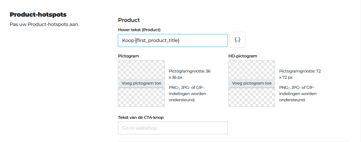Select the checkered HD-pictogram preview area

click(x=252, y=83)
